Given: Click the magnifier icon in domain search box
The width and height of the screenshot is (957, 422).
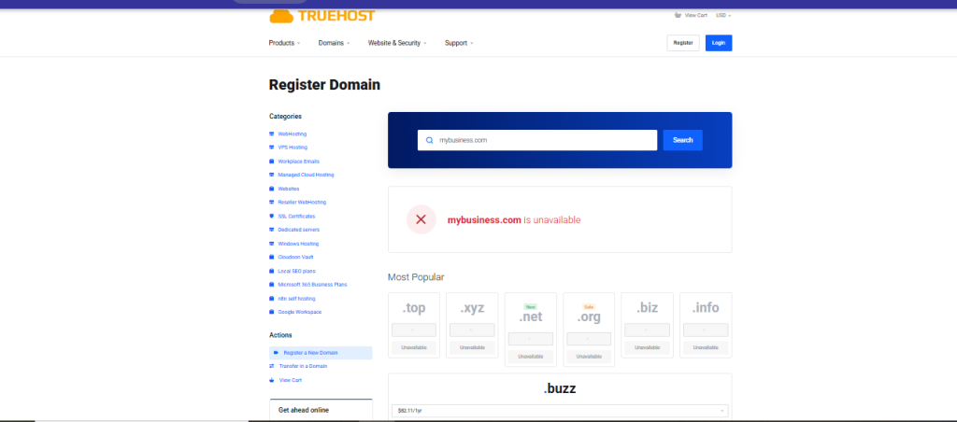Looking at the screenshot, I should pyautogui.click(x=430, y=140).
